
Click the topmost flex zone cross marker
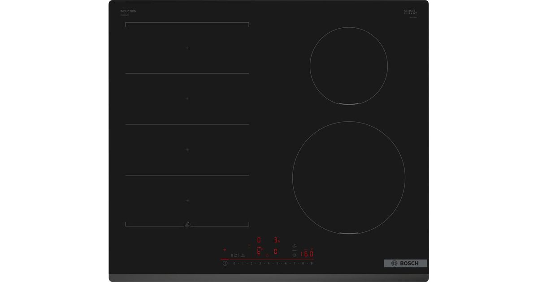click(x=187, y=48)
